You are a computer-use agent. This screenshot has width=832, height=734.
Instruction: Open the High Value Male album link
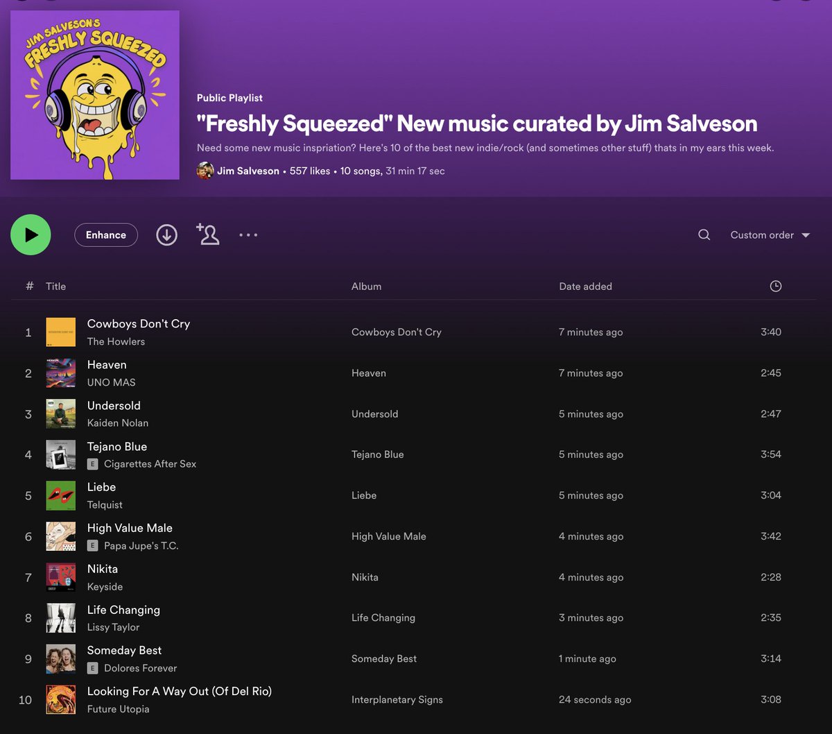[x=389, y=536]
